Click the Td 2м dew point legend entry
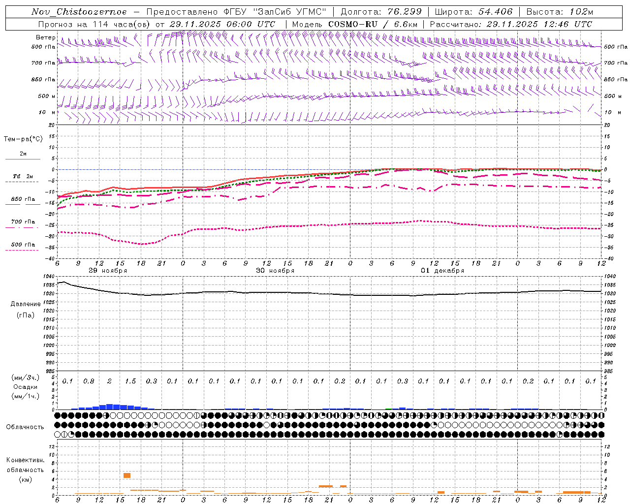Viewport: 630px width, 504px height. coord(23,176)
